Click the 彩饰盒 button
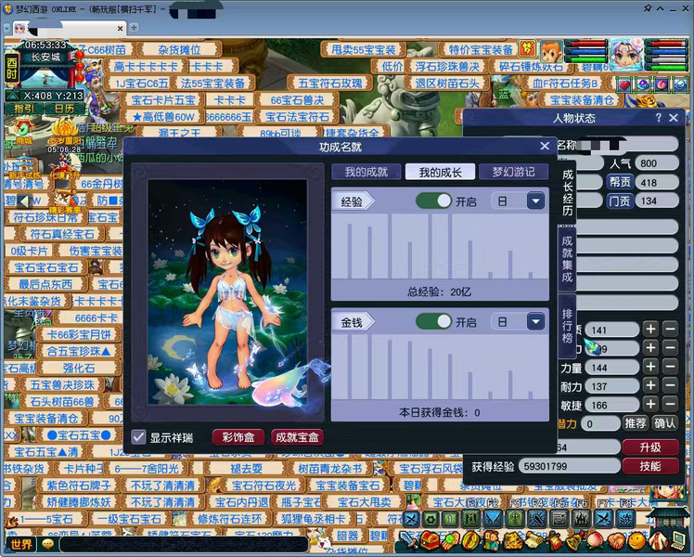This screenshot has height=557, width=694. [x=238, y=437]
